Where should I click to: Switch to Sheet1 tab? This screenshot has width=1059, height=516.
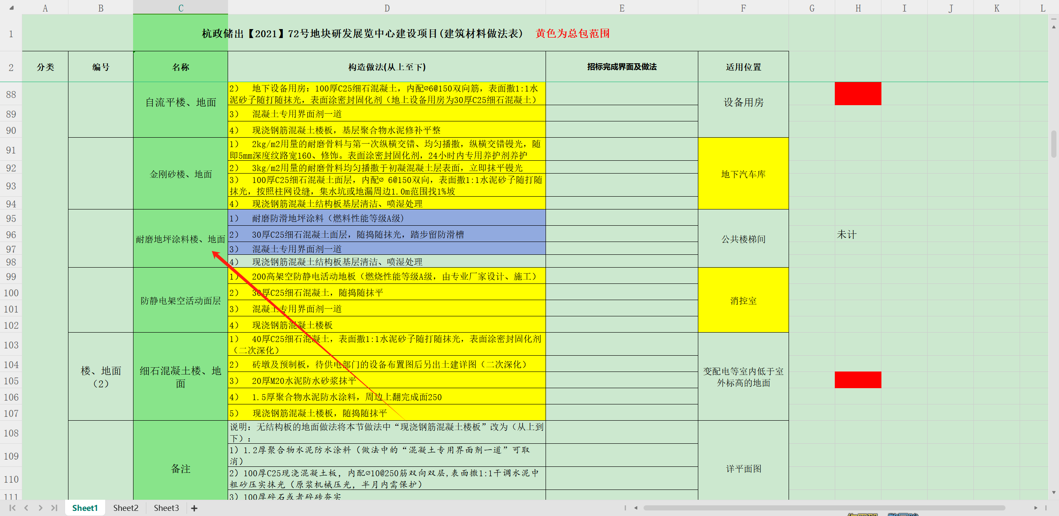[85, 508]
